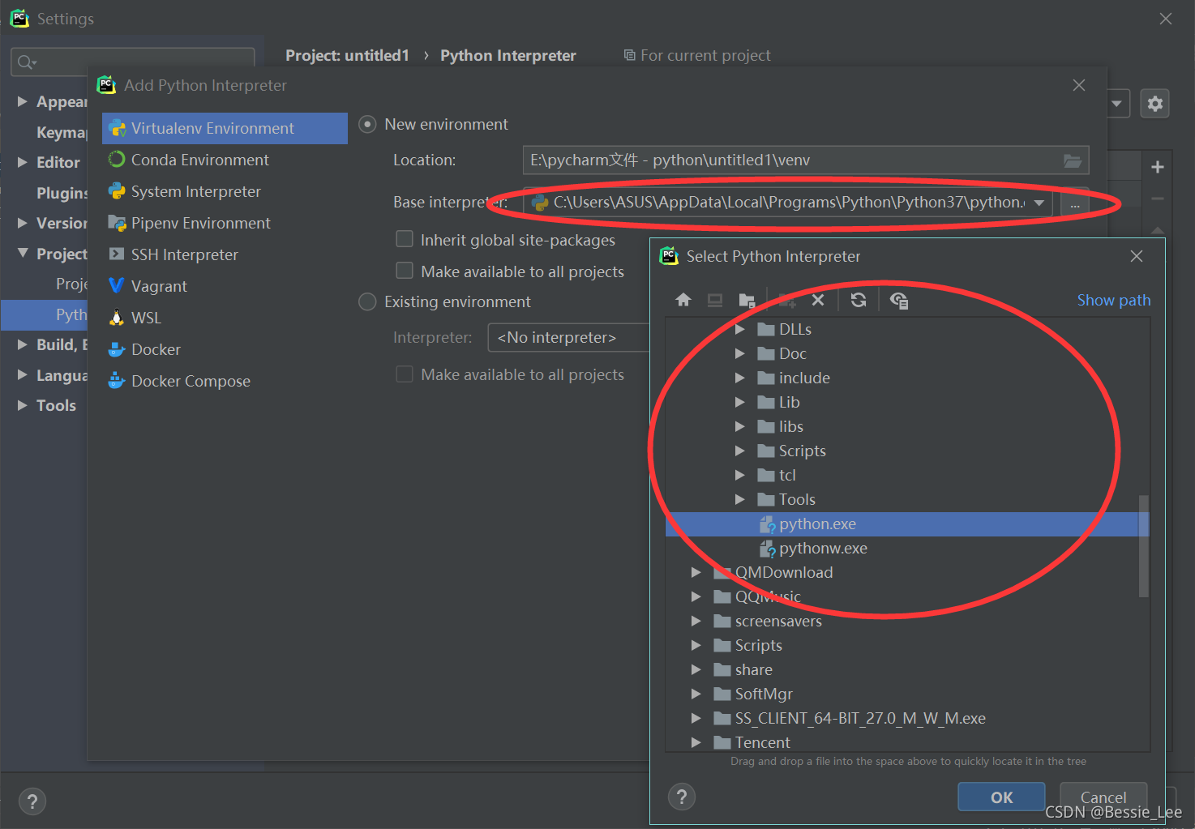Click the Help icon in Settings window

[x=32, y=801]
